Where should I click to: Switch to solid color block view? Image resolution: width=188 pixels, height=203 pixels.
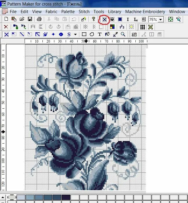[x=120, y=20]
